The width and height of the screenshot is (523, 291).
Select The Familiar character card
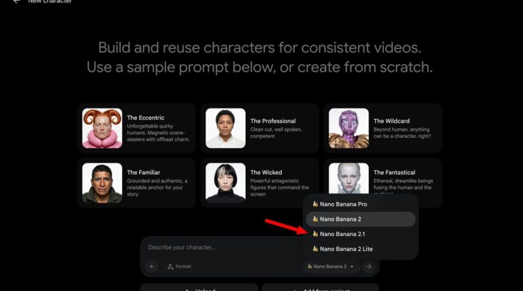137,183
